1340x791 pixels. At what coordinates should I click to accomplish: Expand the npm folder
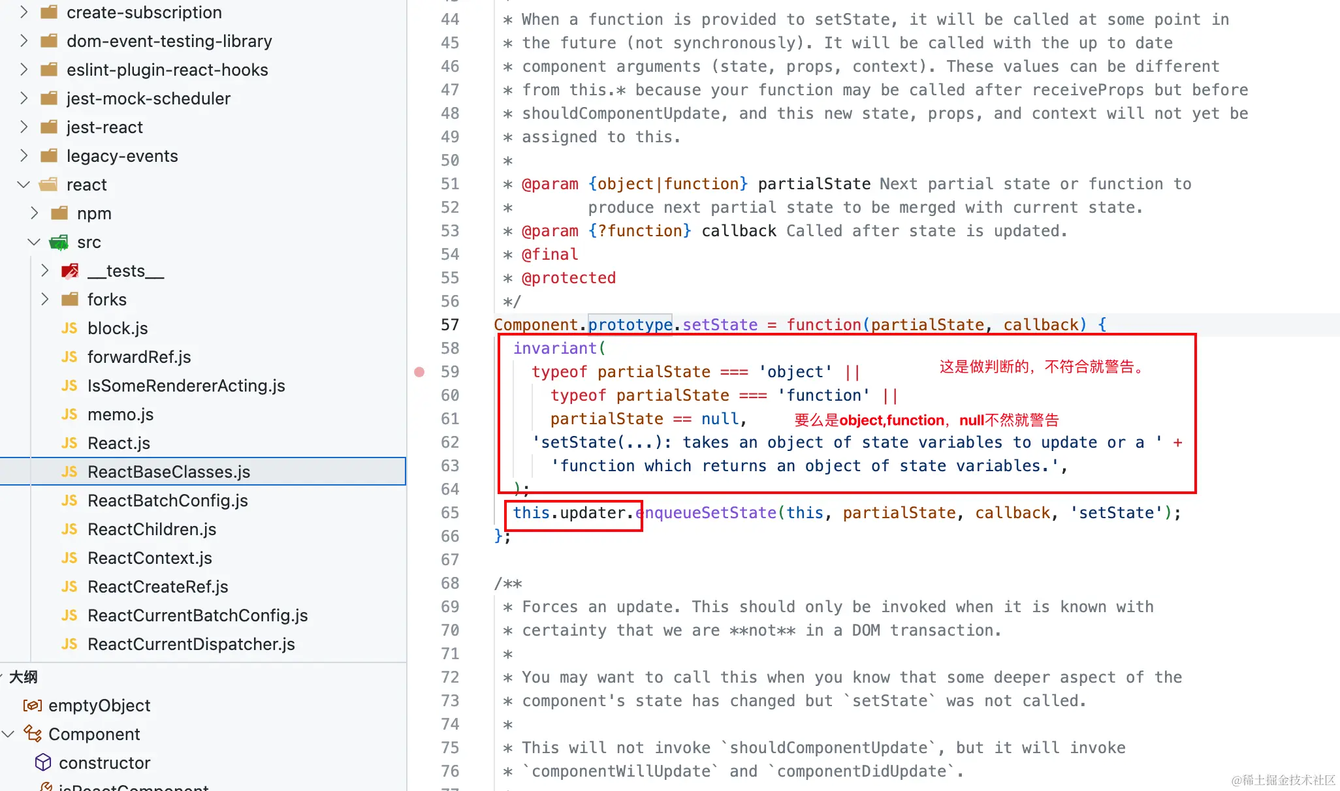coord(35,213)
